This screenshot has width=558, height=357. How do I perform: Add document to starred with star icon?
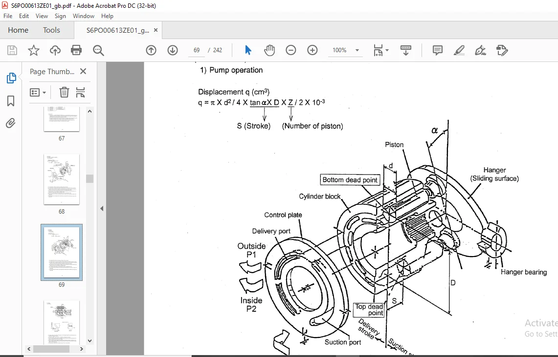[x=33, y=50]
